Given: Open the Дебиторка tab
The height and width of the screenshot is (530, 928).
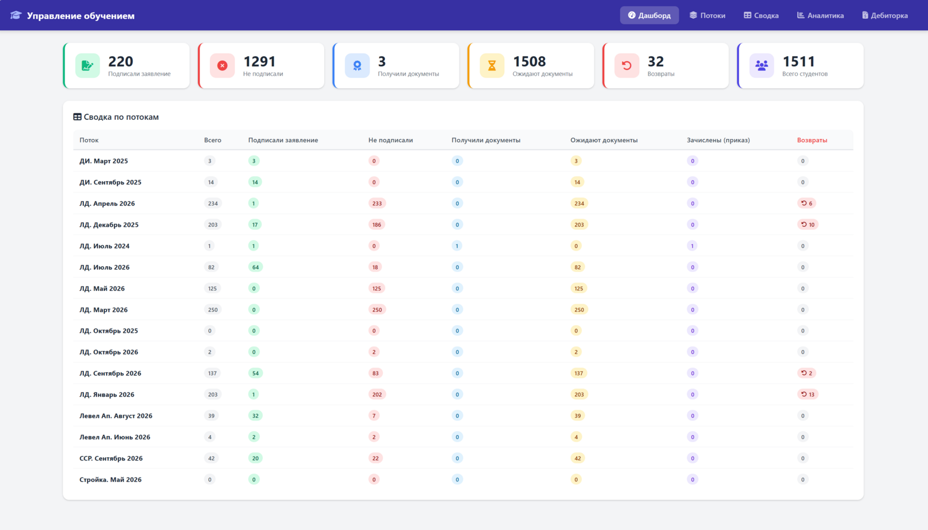Looking at the screenshot, I should point(885,15).
